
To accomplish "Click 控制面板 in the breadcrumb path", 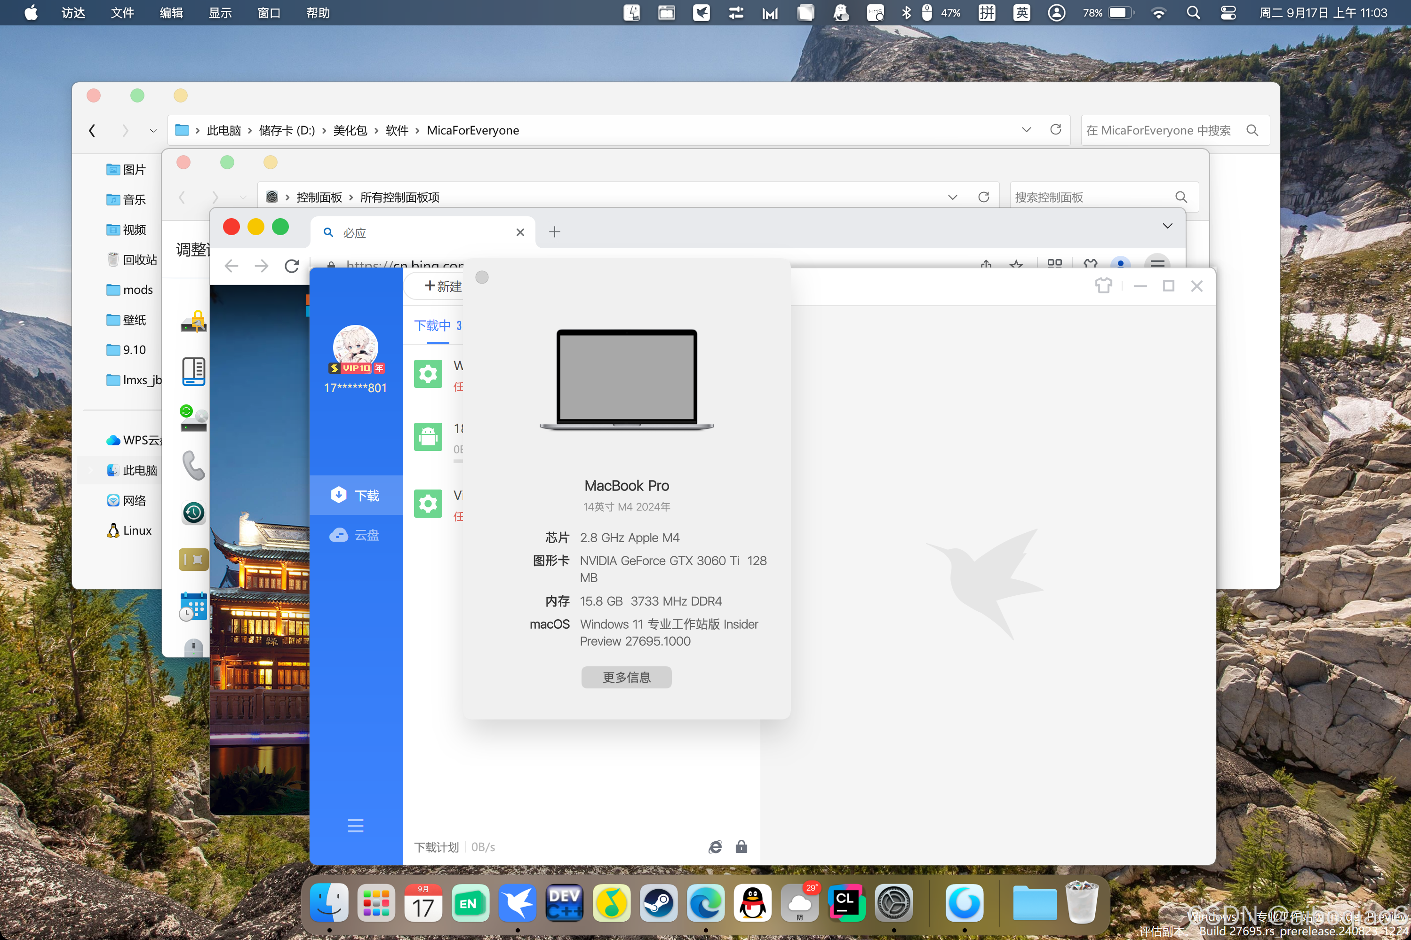I will pos(319,197).
